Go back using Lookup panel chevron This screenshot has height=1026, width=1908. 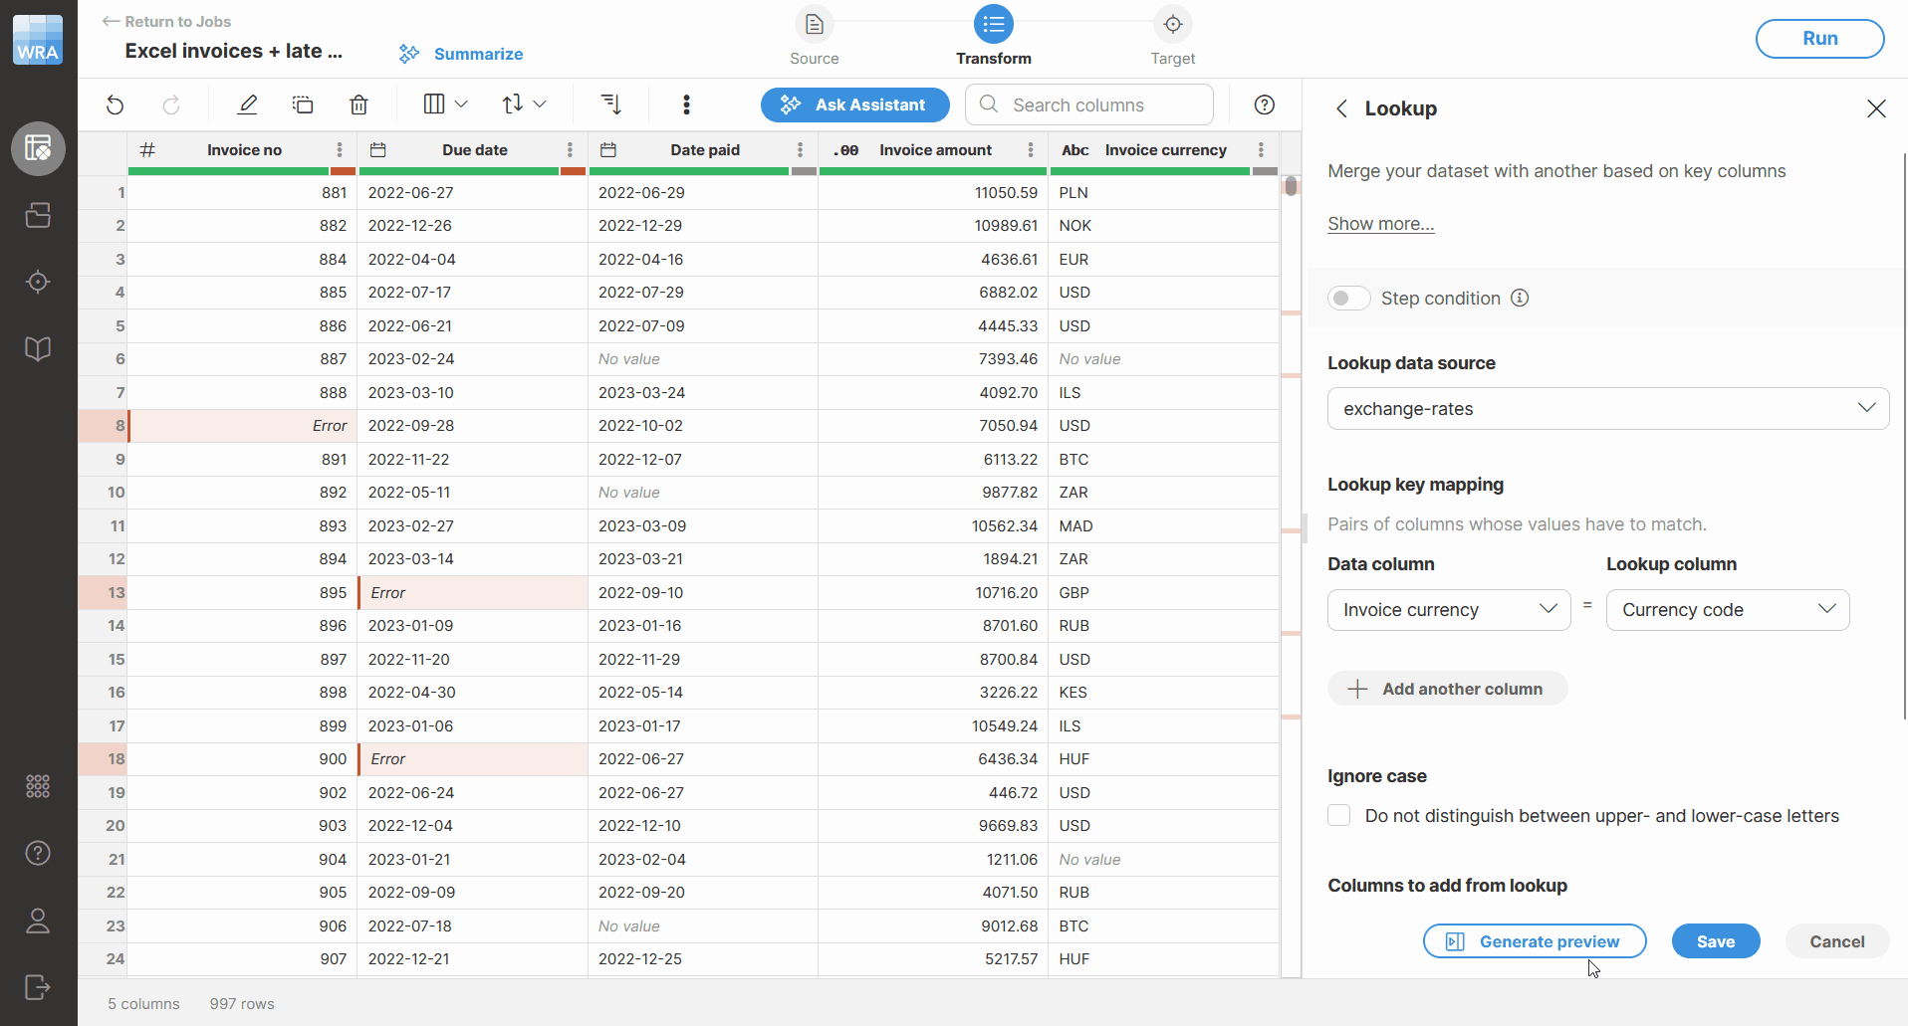pyautogui.click(x=1341, y=108)
